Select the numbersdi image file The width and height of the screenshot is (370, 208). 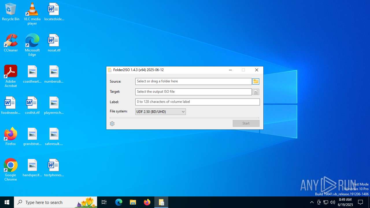click(x=54, y=75)
